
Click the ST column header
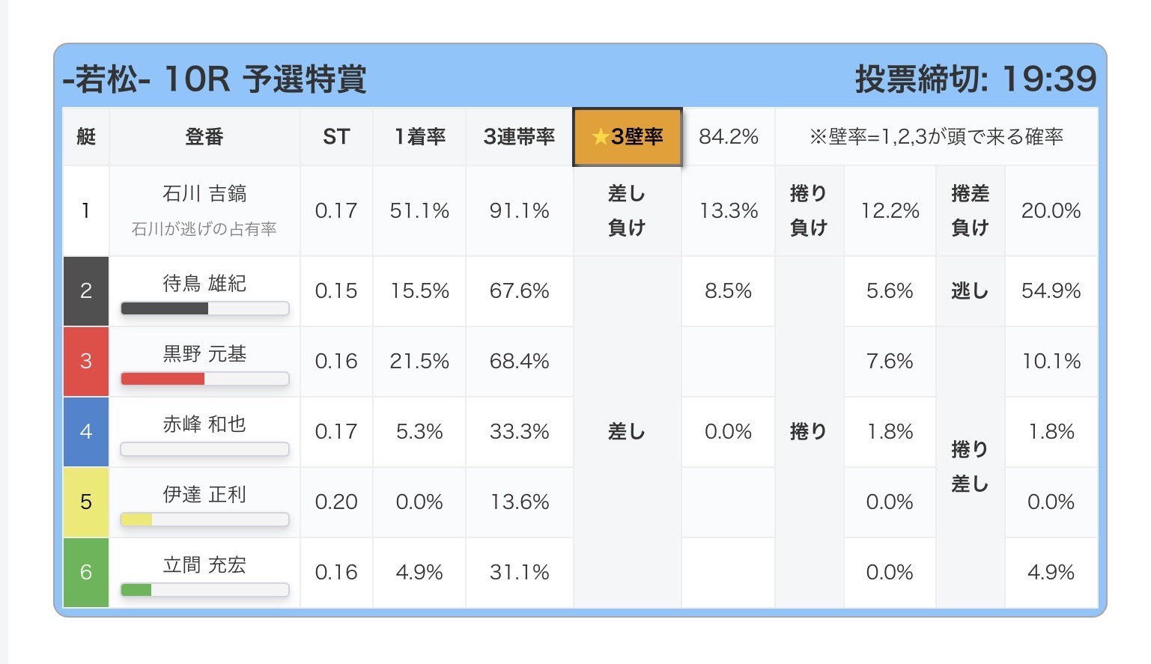point(336,137)
